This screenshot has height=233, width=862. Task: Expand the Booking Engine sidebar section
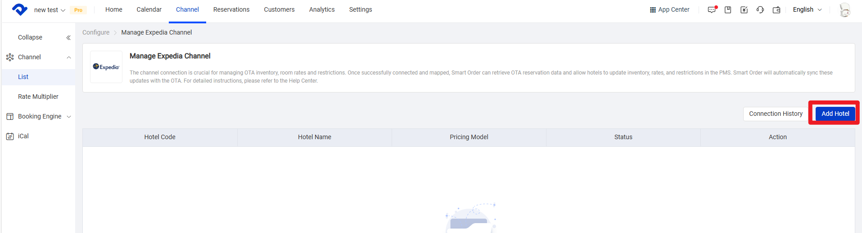tap(69, 117)
